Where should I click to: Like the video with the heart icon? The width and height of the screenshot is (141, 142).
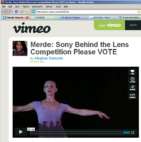pos(132,72)
